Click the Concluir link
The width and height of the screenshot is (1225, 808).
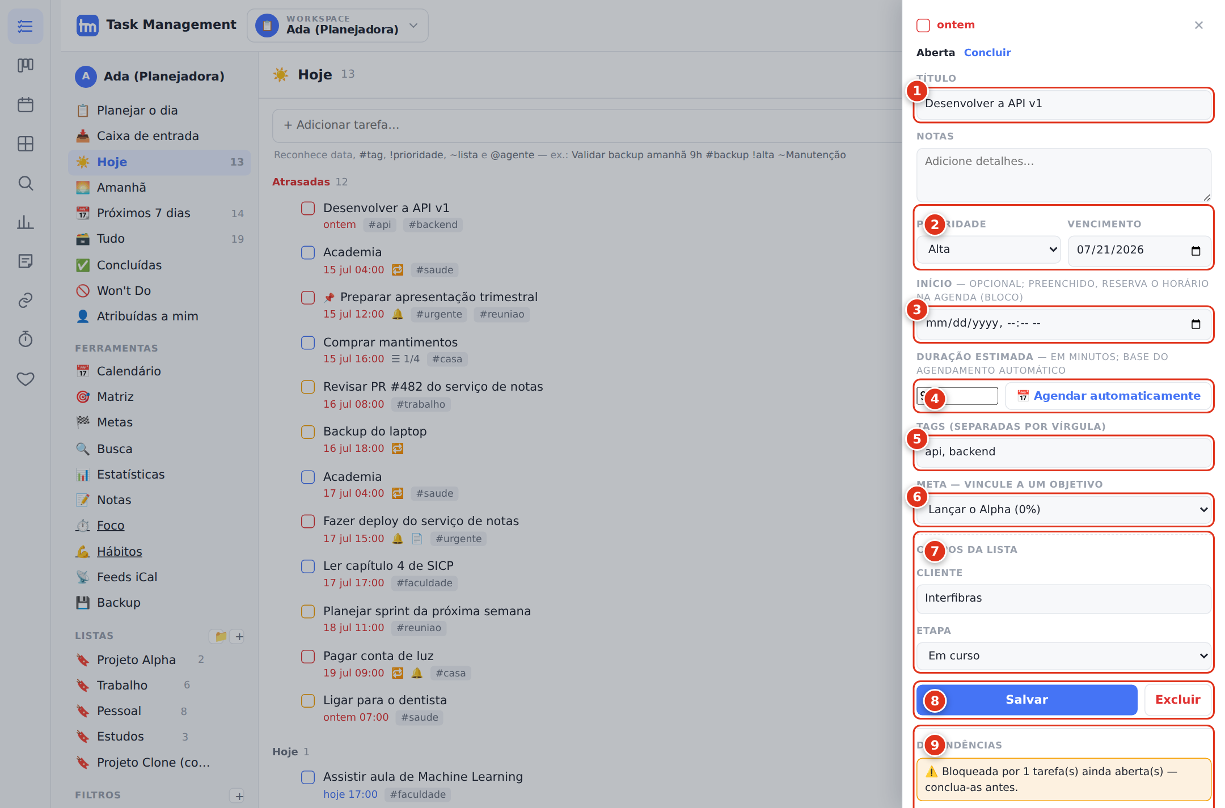point(987,53)
